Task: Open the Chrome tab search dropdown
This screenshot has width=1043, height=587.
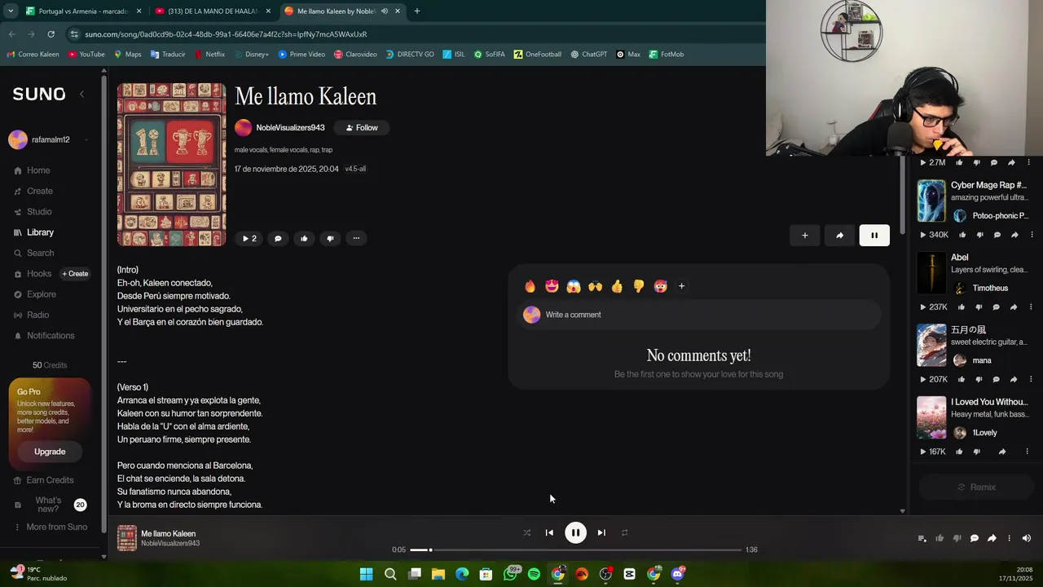Action: (x=10, y=11)
